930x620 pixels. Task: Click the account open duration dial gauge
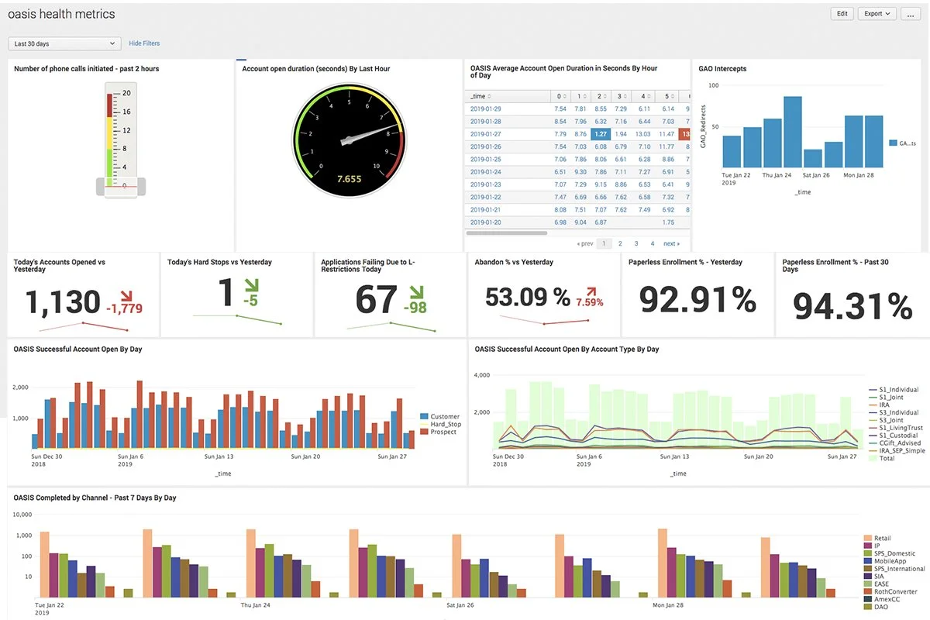(x=349, y=140)
